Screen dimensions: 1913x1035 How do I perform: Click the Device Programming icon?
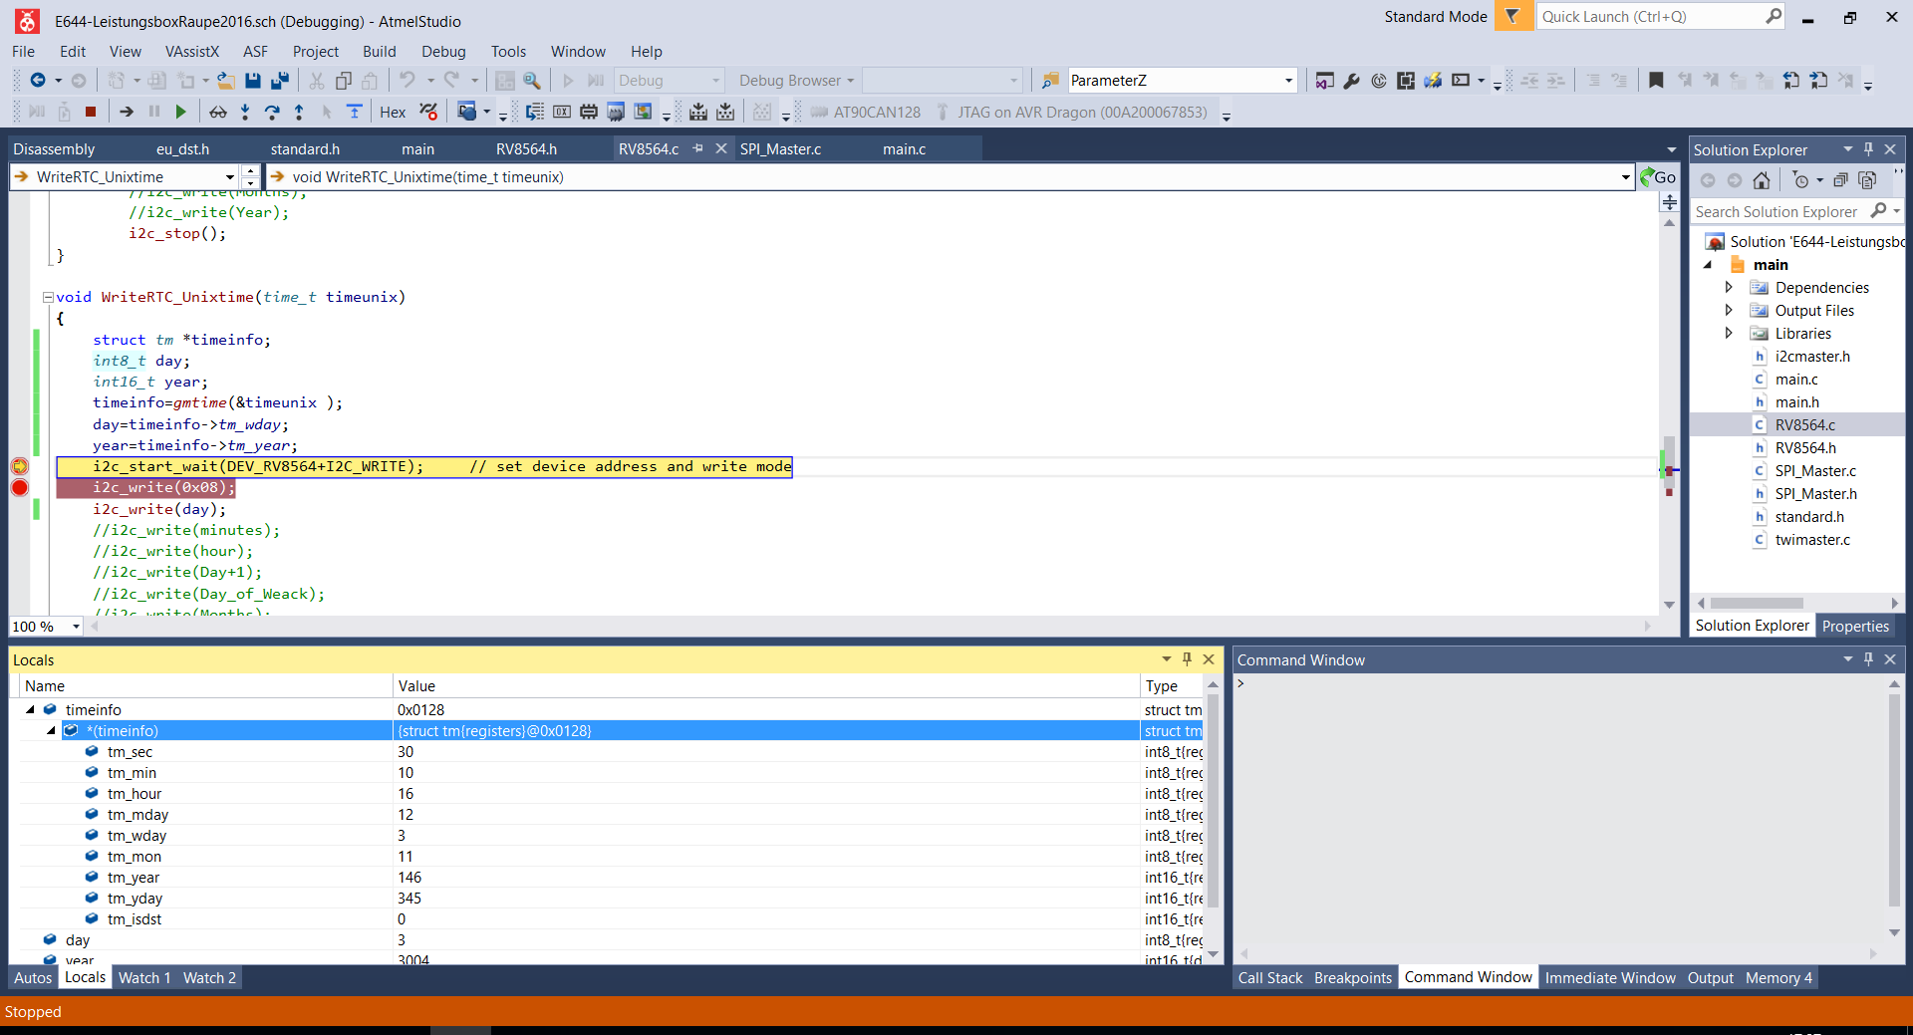pos(1433,81)
